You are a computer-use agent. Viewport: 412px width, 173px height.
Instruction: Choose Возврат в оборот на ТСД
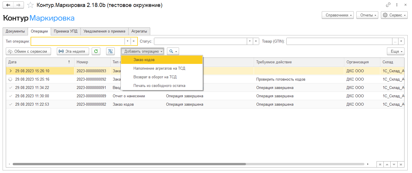(x=162, y=77)
